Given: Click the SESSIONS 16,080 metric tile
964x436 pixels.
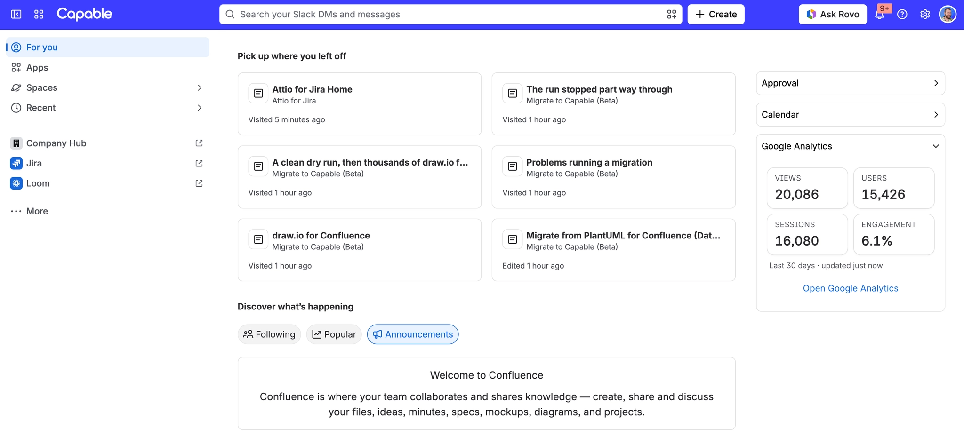Looking at the screenshot, I should coord(807,235).
